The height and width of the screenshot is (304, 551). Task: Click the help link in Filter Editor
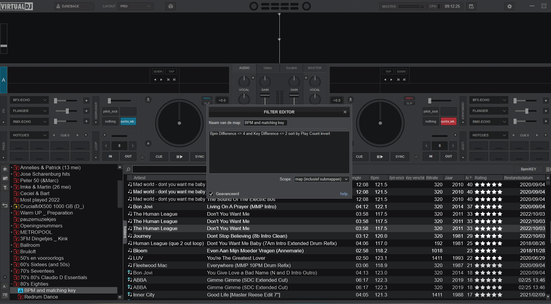tap(344, 194)
